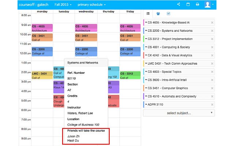Select Tuesday red CX Clough block
The width and height of the screenshot is (234, 146).
coord(59,101)
